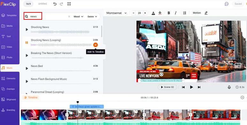Expand the Genre filter dropdown
This screenshot has height=125, width=247.
[x=92, y=17]
